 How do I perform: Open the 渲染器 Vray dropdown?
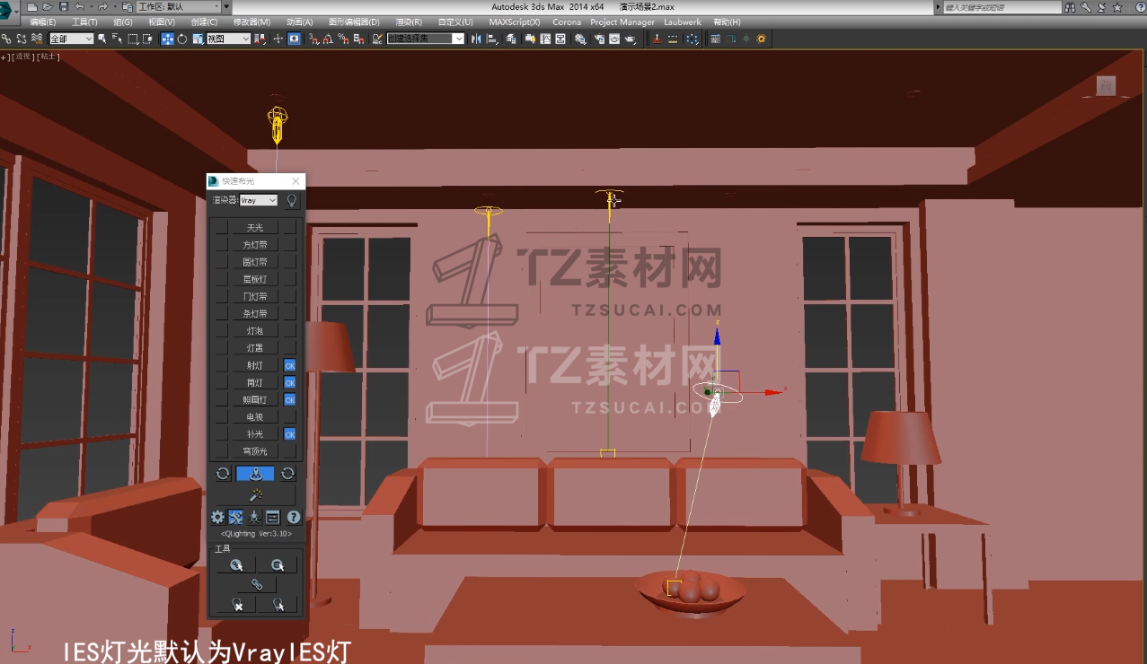point(259,200)
